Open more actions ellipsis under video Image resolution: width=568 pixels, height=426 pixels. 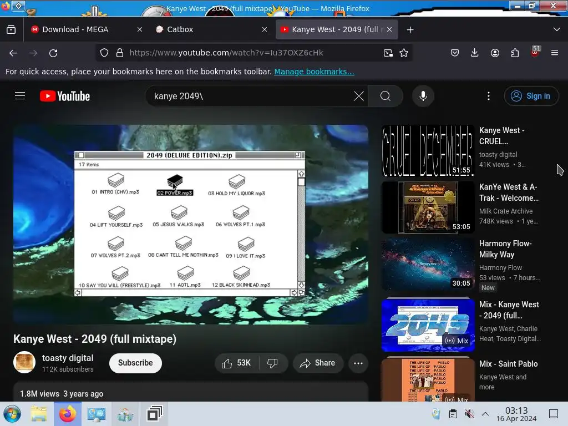click(x=358, y=363)
